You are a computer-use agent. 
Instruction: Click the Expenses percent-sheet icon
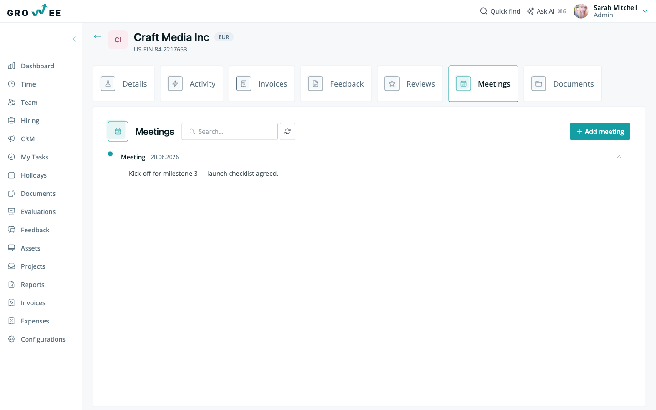coord(11,321)
